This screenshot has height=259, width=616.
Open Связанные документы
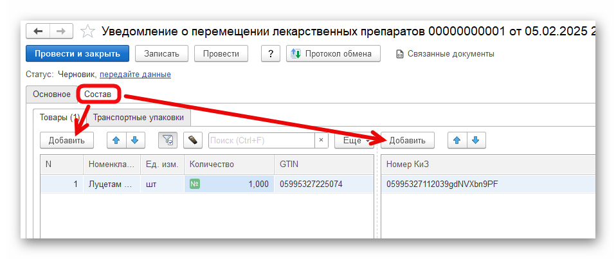pos(446,54)
